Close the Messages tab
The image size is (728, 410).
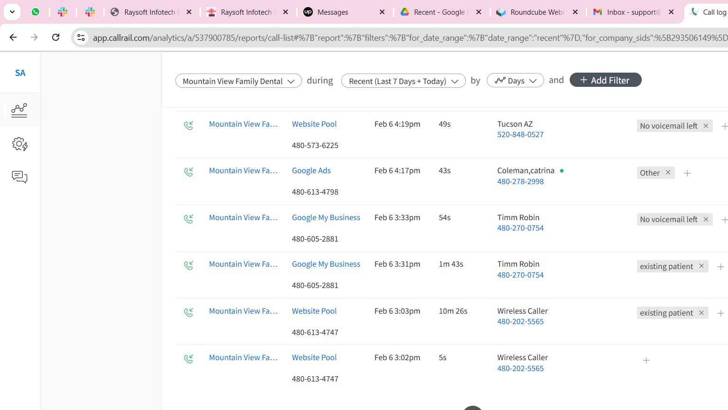click(382, 12)
